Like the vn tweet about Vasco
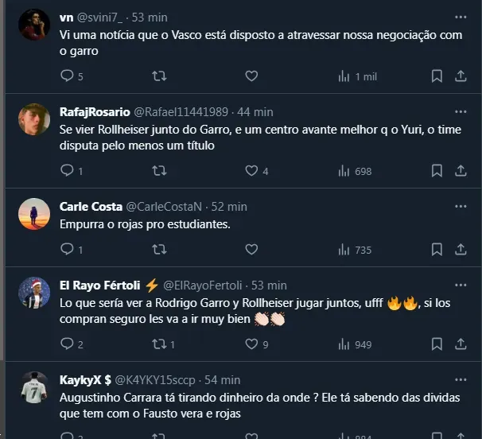482x439 pixels. pos(251,76)
